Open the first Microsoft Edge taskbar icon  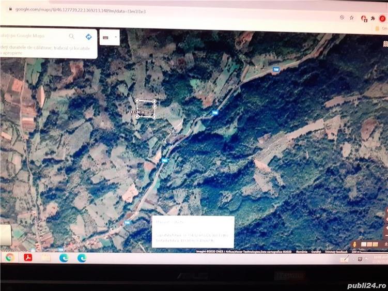tap(64, 258)
